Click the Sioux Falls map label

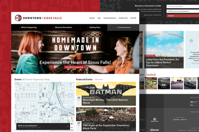[x=44, y=103]
